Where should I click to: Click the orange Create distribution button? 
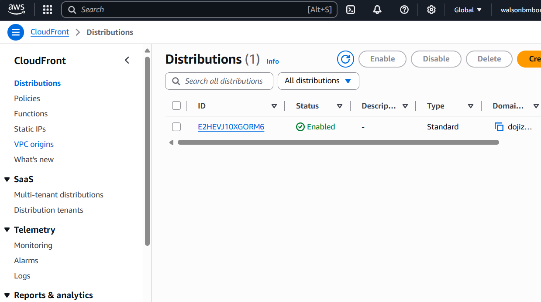[529, 59]
